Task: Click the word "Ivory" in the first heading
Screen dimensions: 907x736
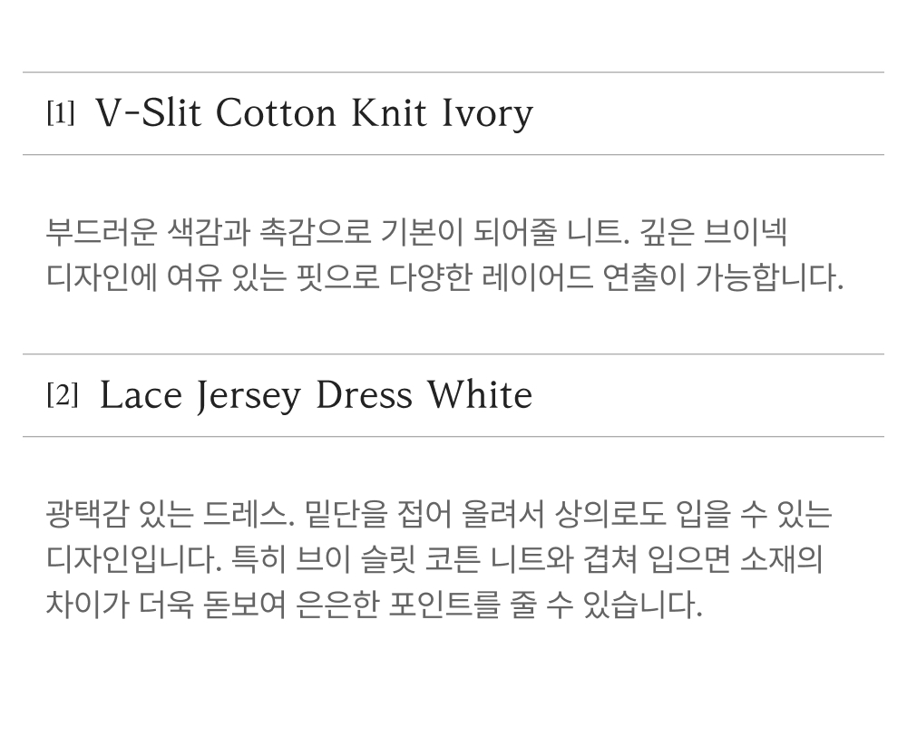Action: click(486, 116)
